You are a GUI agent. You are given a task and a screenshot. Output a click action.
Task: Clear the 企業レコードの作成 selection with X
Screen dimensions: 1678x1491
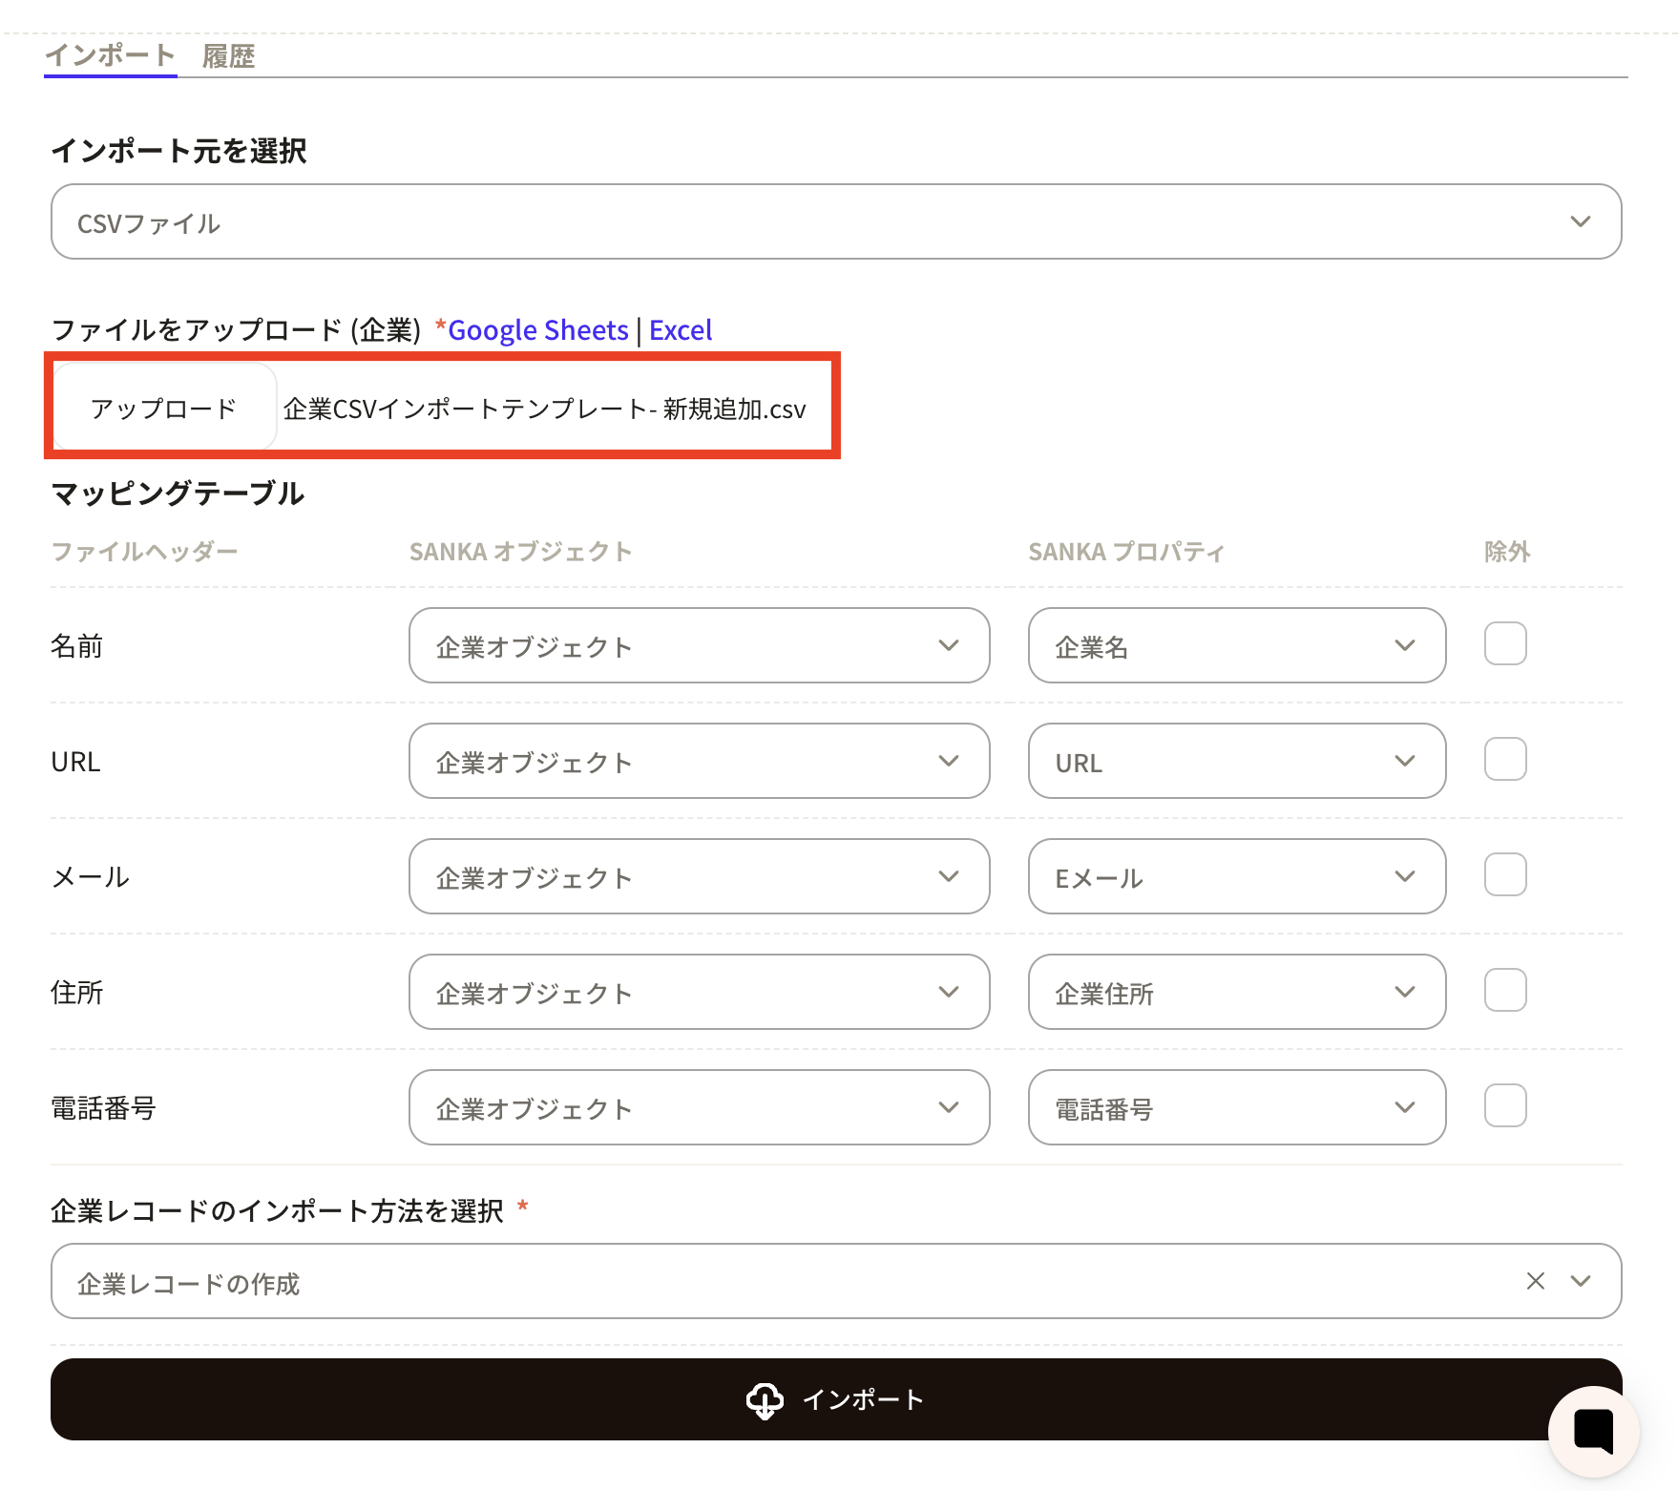tap(1535, 1281)
